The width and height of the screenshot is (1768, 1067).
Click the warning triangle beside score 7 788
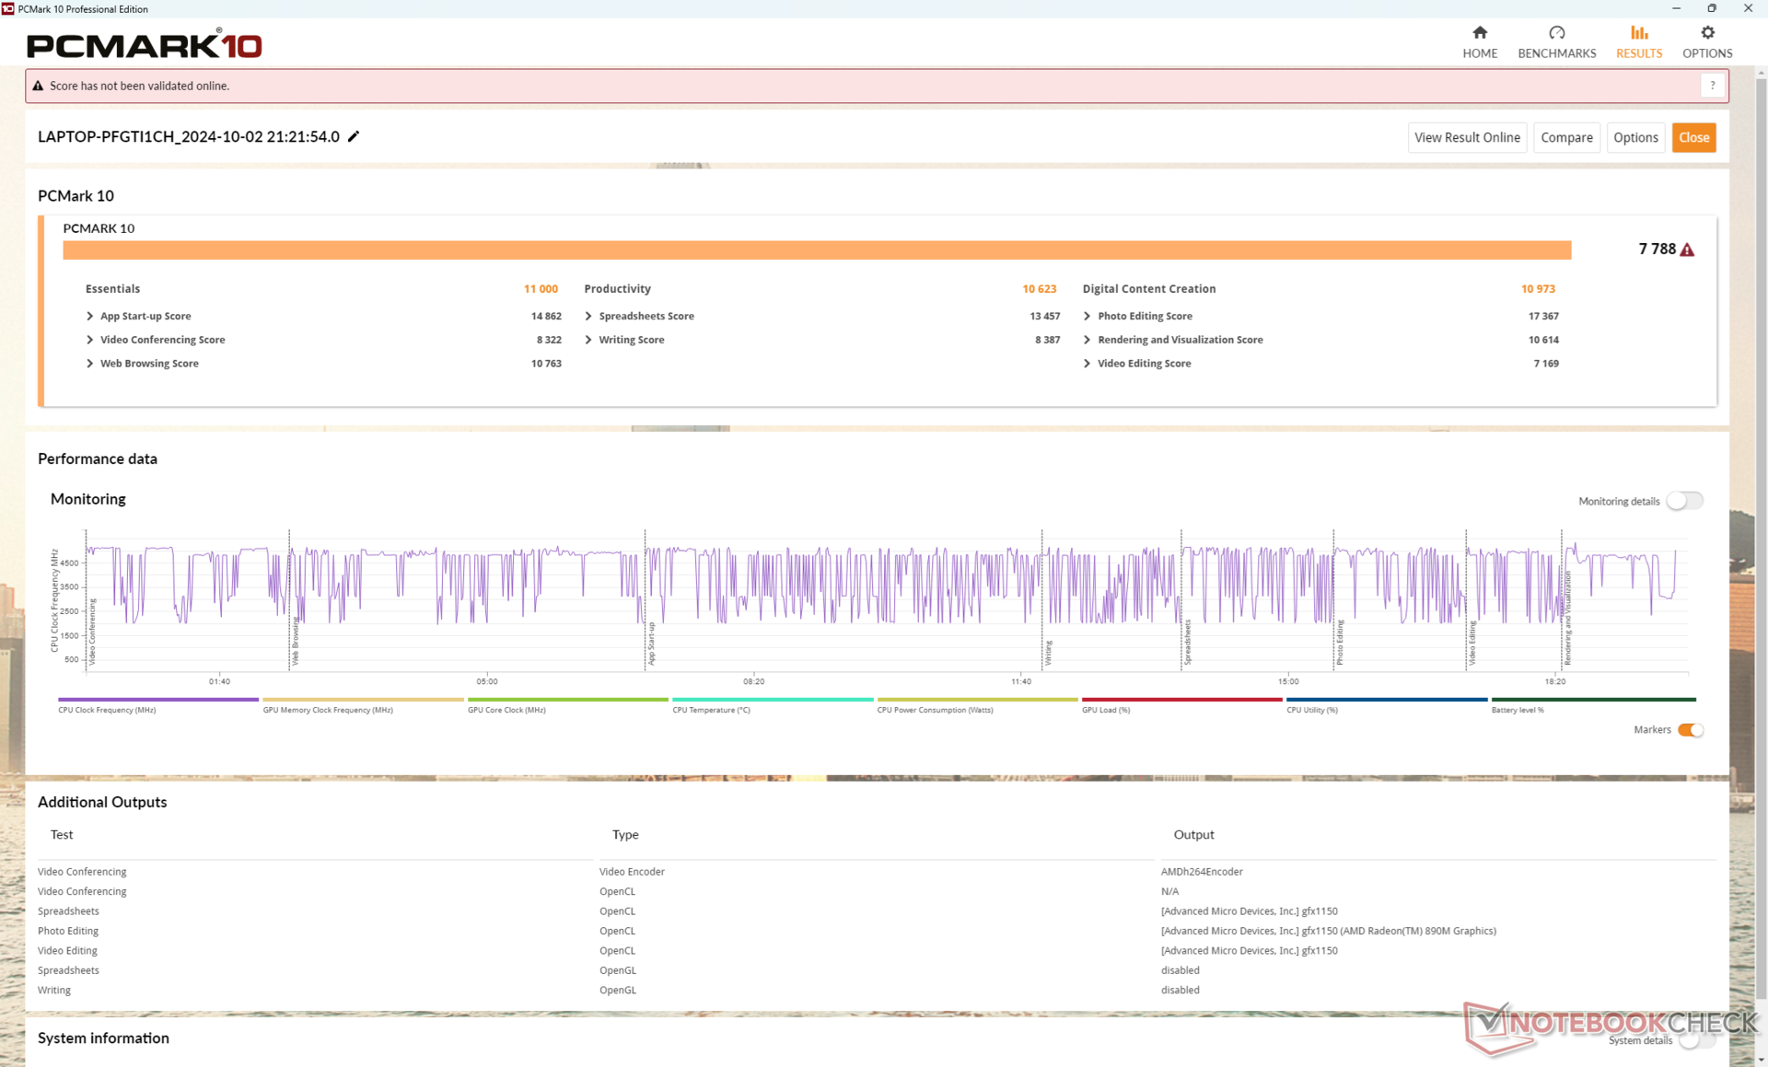1687,249
